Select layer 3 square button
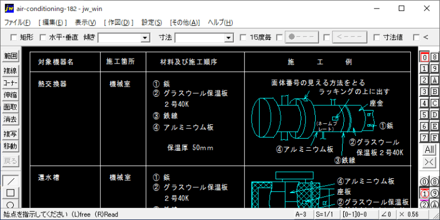 tap(425, 92)
